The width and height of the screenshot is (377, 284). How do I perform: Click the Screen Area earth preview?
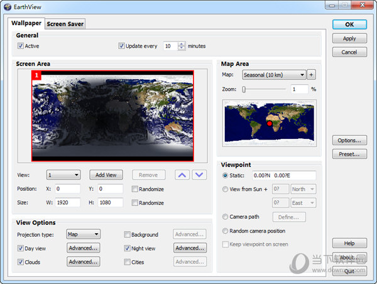pyautogui.click(x=112, y=116)
